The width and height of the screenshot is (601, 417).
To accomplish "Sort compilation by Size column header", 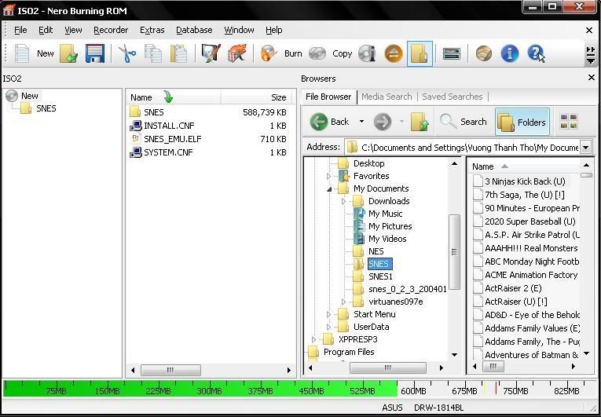I will 255,97.
